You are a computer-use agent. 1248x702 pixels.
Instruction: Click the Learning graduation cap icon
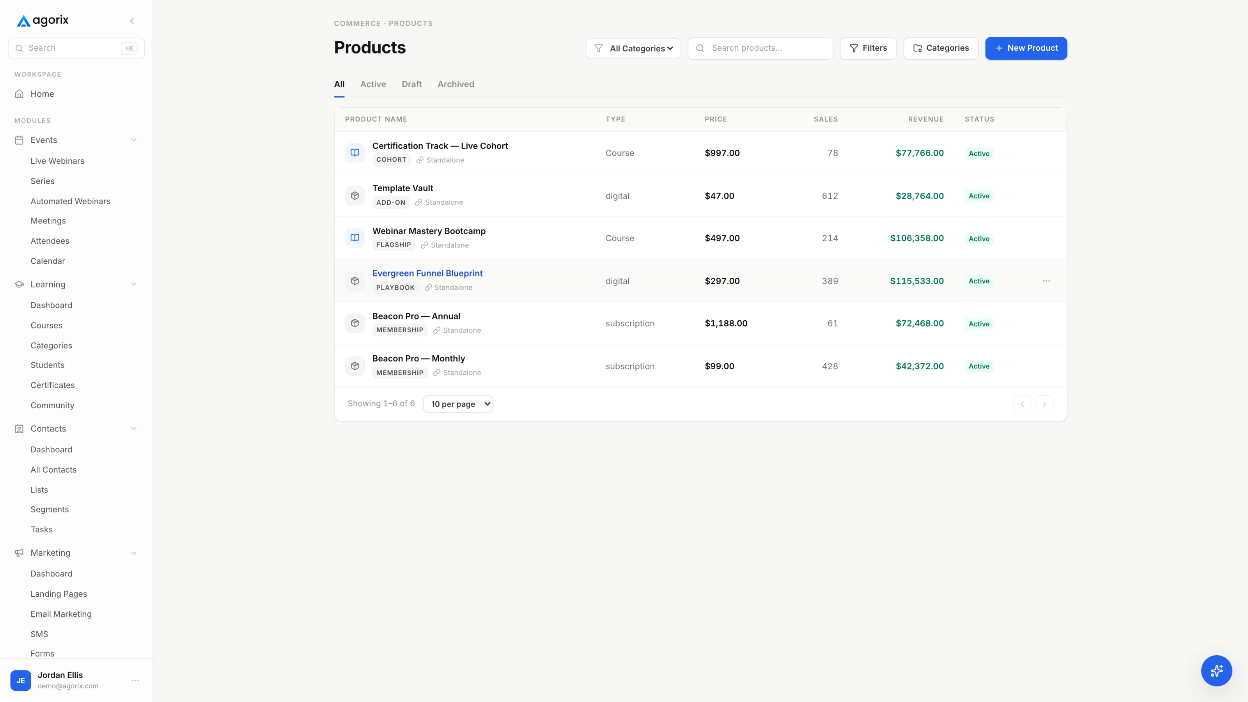pyautogui.click(x=19, y=284)
